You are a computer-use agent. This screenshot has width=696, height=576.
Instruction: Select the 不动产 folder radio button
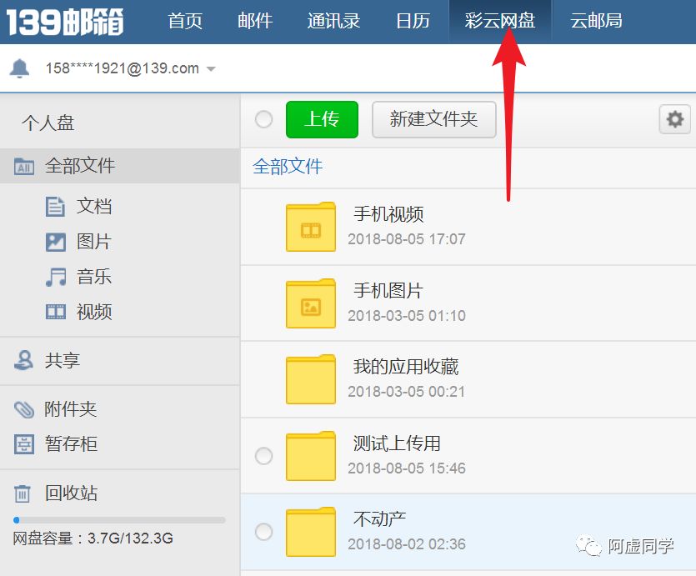tap(263, 532)
